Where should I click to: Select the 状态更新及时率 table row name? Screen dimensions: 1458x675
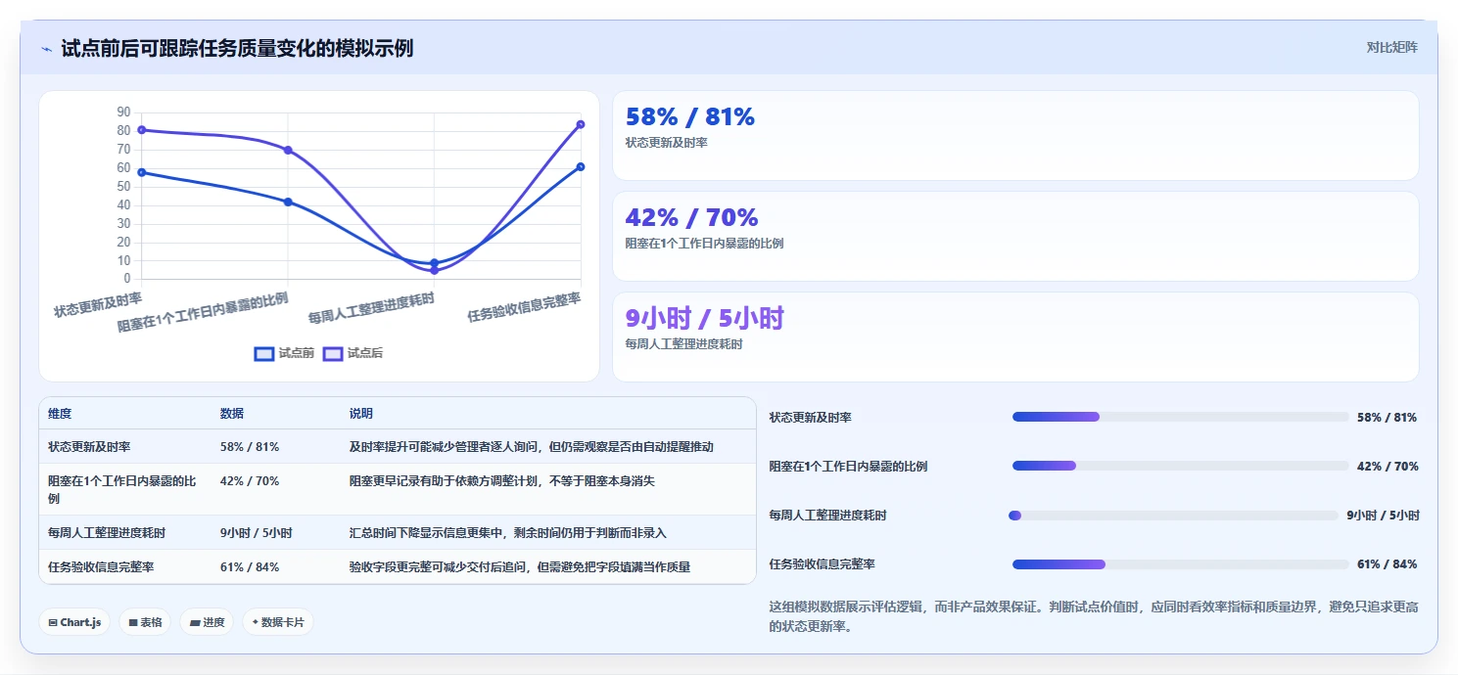coord(89,446)
